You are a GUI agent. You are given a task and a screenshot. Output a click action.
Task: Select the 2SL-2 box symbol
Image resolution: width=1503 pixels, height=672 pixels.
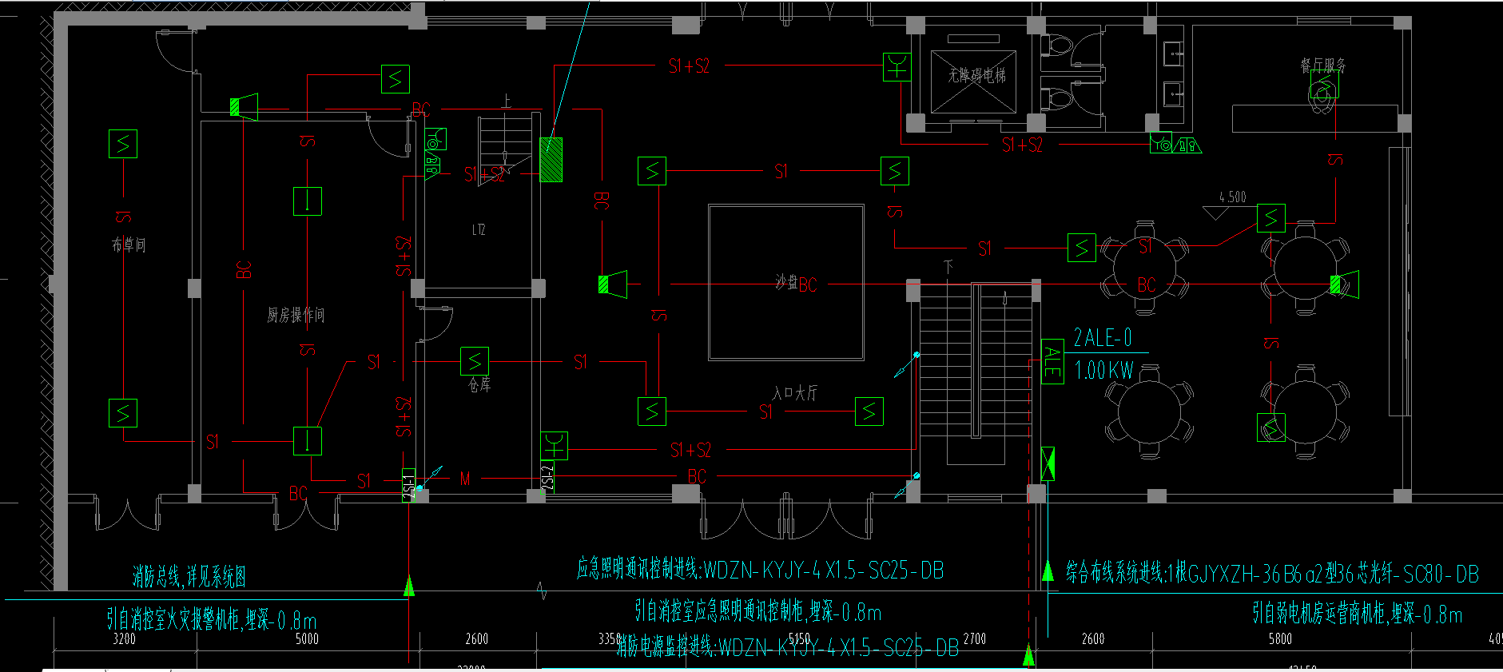pos(547,478)
